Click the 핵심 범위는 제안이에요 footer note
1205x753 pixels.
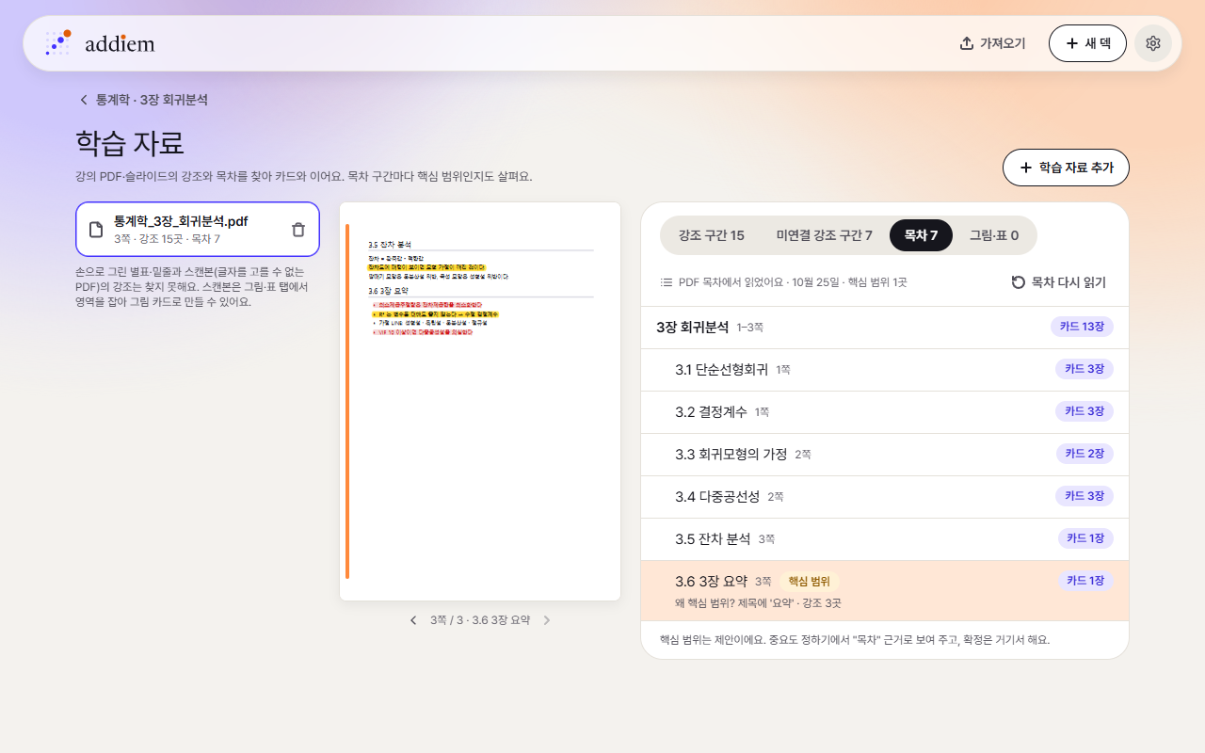click(x=855, y=640)
